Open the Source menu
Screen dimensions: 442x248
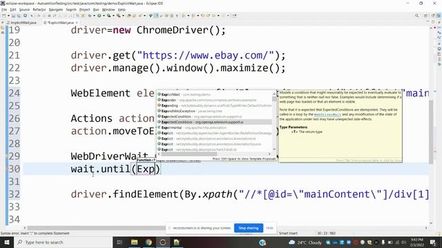point(24,10)
